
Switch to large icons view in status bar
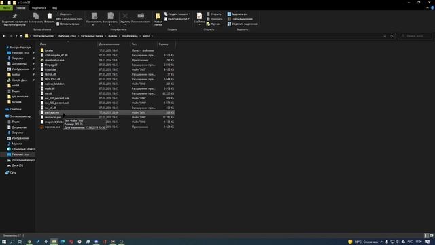point(432,235)
